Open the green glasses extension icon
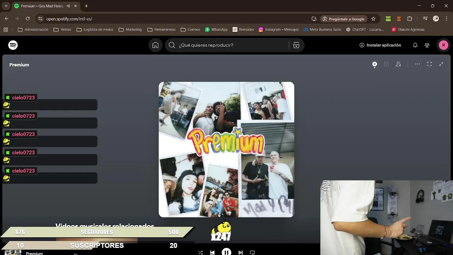The height and width of the screenshot is (255, 453). [388, 19]
